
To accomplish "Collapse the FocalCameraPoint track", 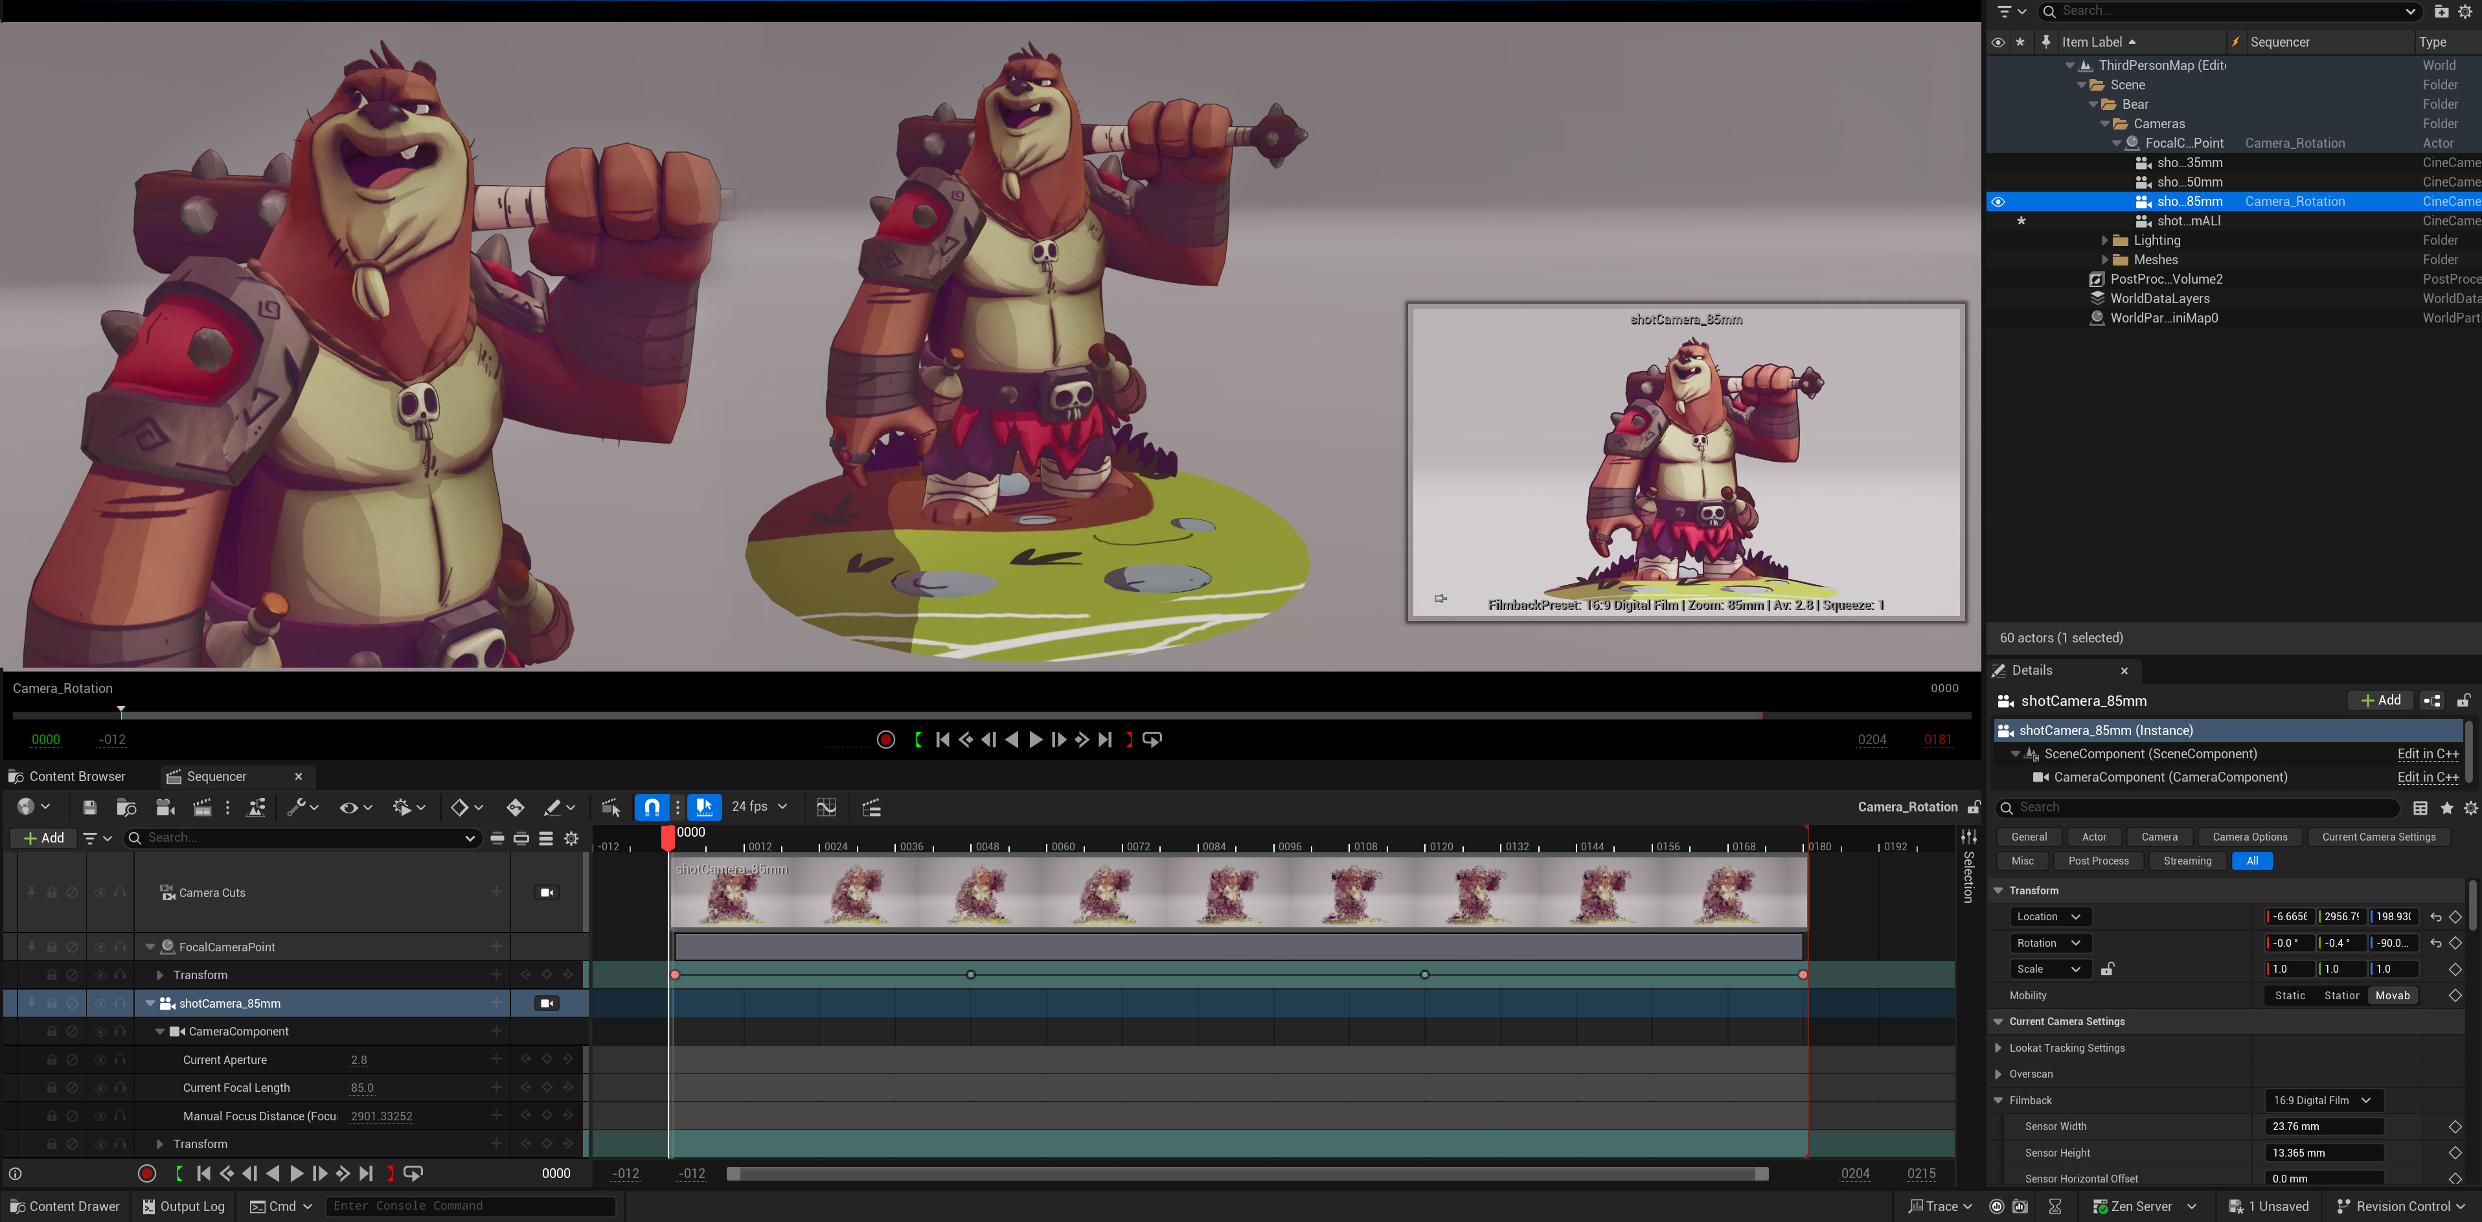I will point(150,947).
